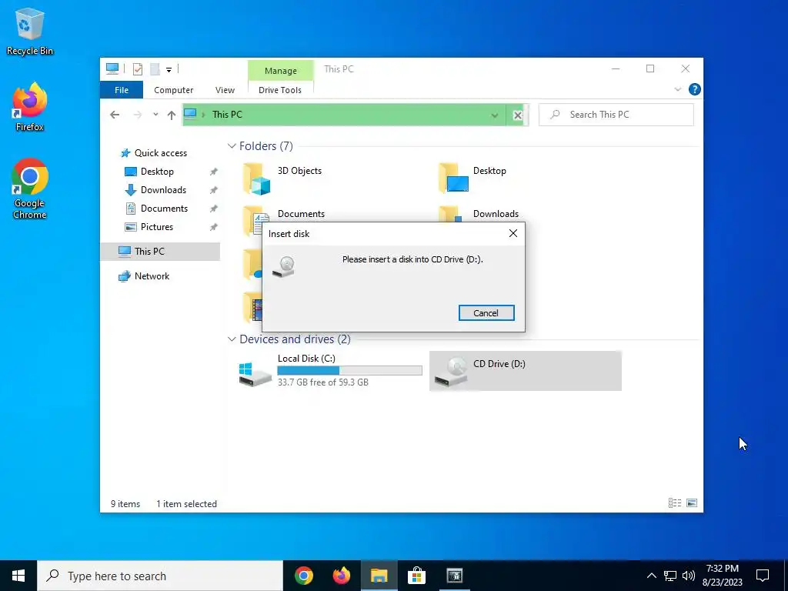Collapse the Folders (7) group
This screenshot has height=591, width=788.
click(x=232, y=146)
